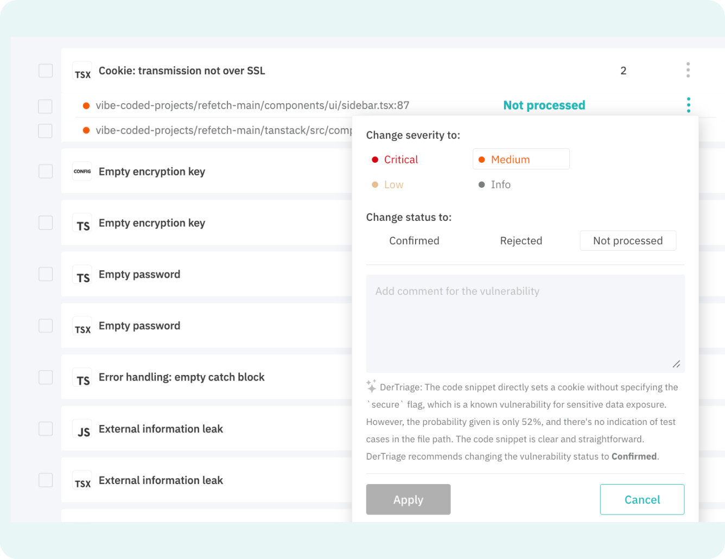This screenshot has width=725, height=559.
Task: Click the TS icon beside Empty password
Action: tap(82, 275)
